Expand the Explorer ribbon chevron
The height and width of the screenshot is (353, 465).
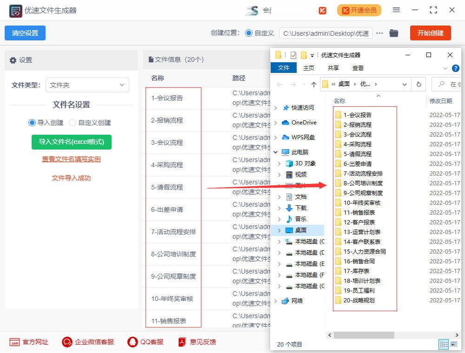[445, 68]
